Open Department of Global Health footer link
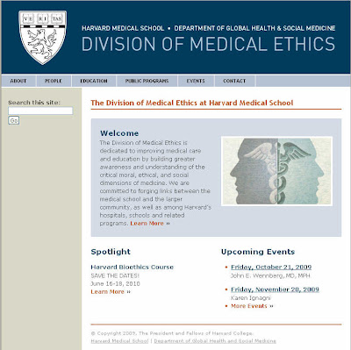 coord(215,341)
